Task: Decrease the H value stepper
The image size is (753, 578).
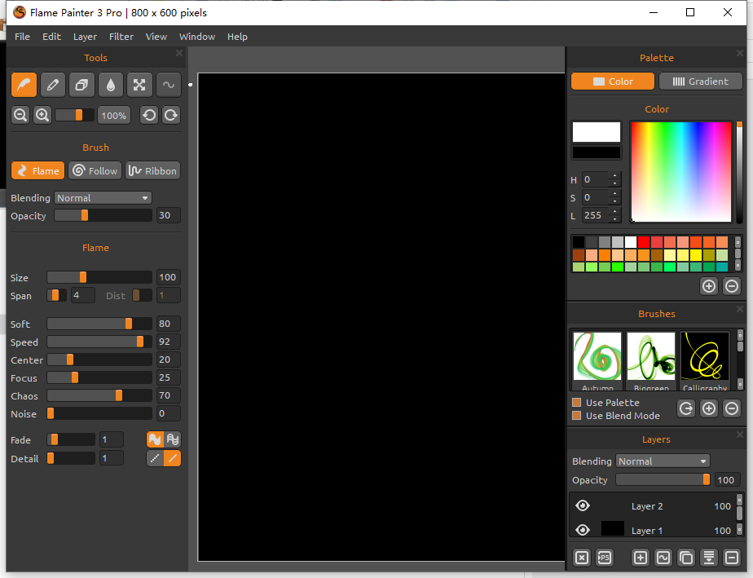Action: point(614,183)
